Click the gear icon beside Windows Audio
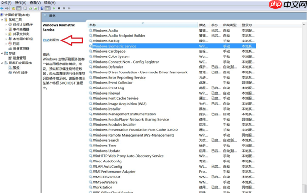 [x=91, y=31]
